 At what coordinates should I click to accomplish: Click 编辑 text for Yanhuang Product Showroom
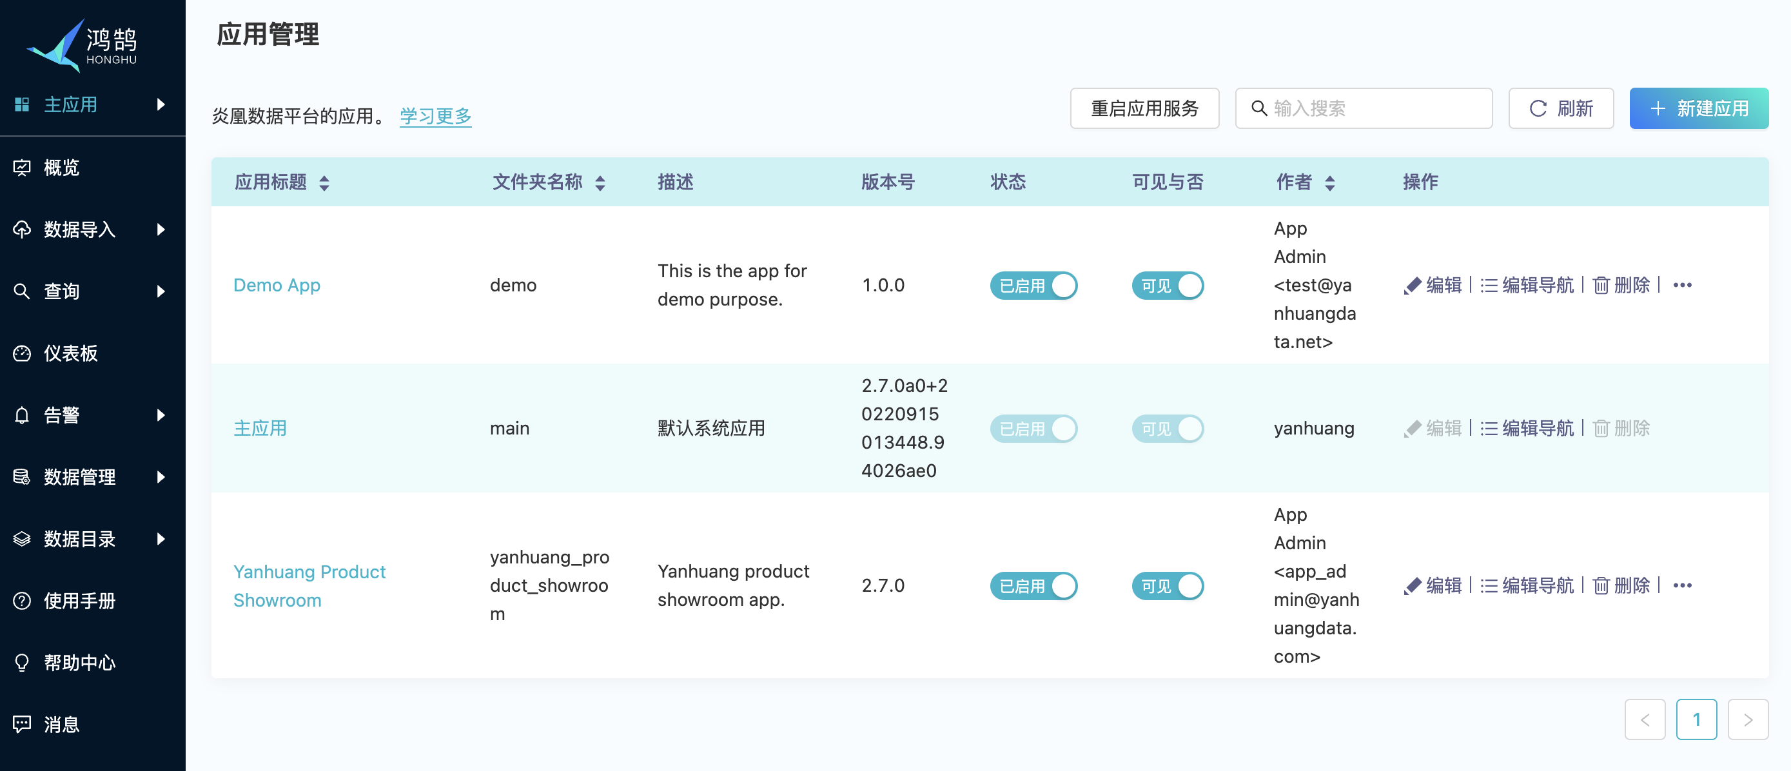pos(1444,585)
